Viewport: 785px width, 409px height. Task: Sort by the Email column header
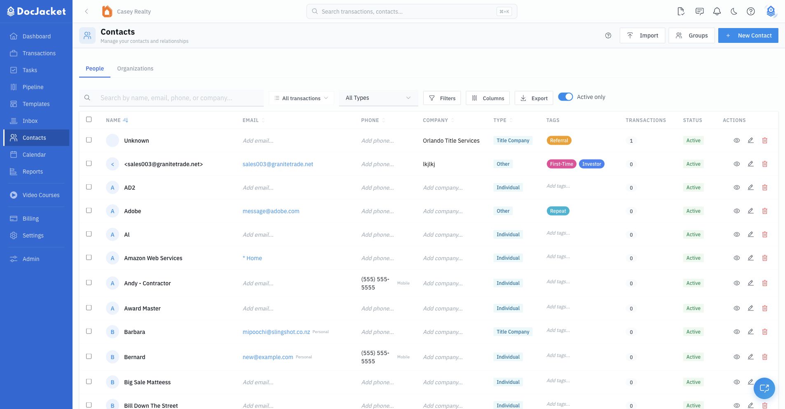click(253, 120)
